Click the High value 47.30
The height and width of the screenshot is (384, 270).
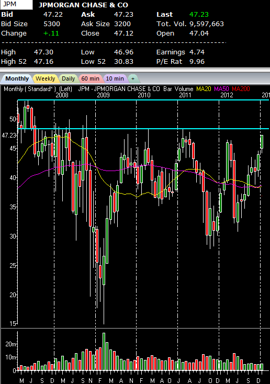click(x=43, y=52)
